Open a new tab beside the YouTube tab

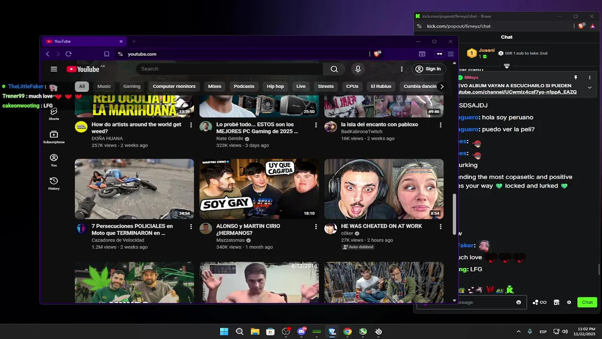click(x=134, y=41)
